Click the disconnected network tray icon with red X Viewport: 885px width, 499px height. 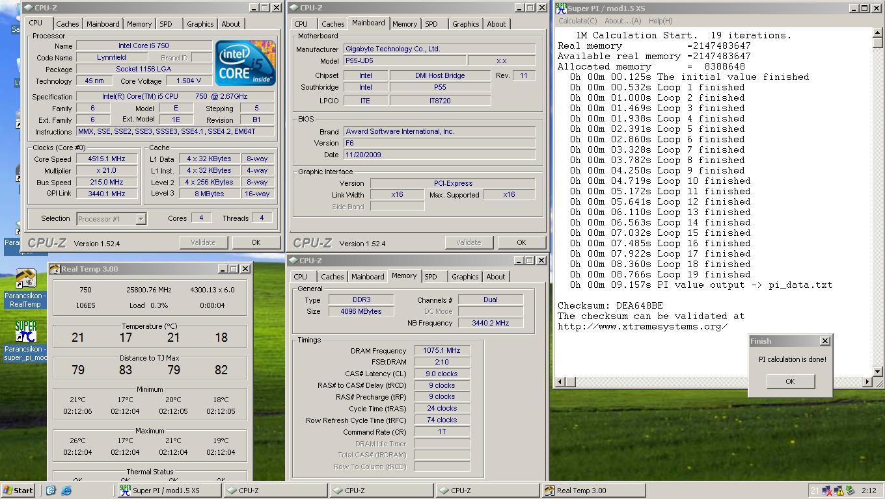point(827,491)
